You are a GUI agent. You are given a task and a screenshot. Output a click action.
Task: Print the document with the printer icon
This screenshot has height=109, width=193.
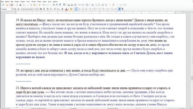coord(21,5)
